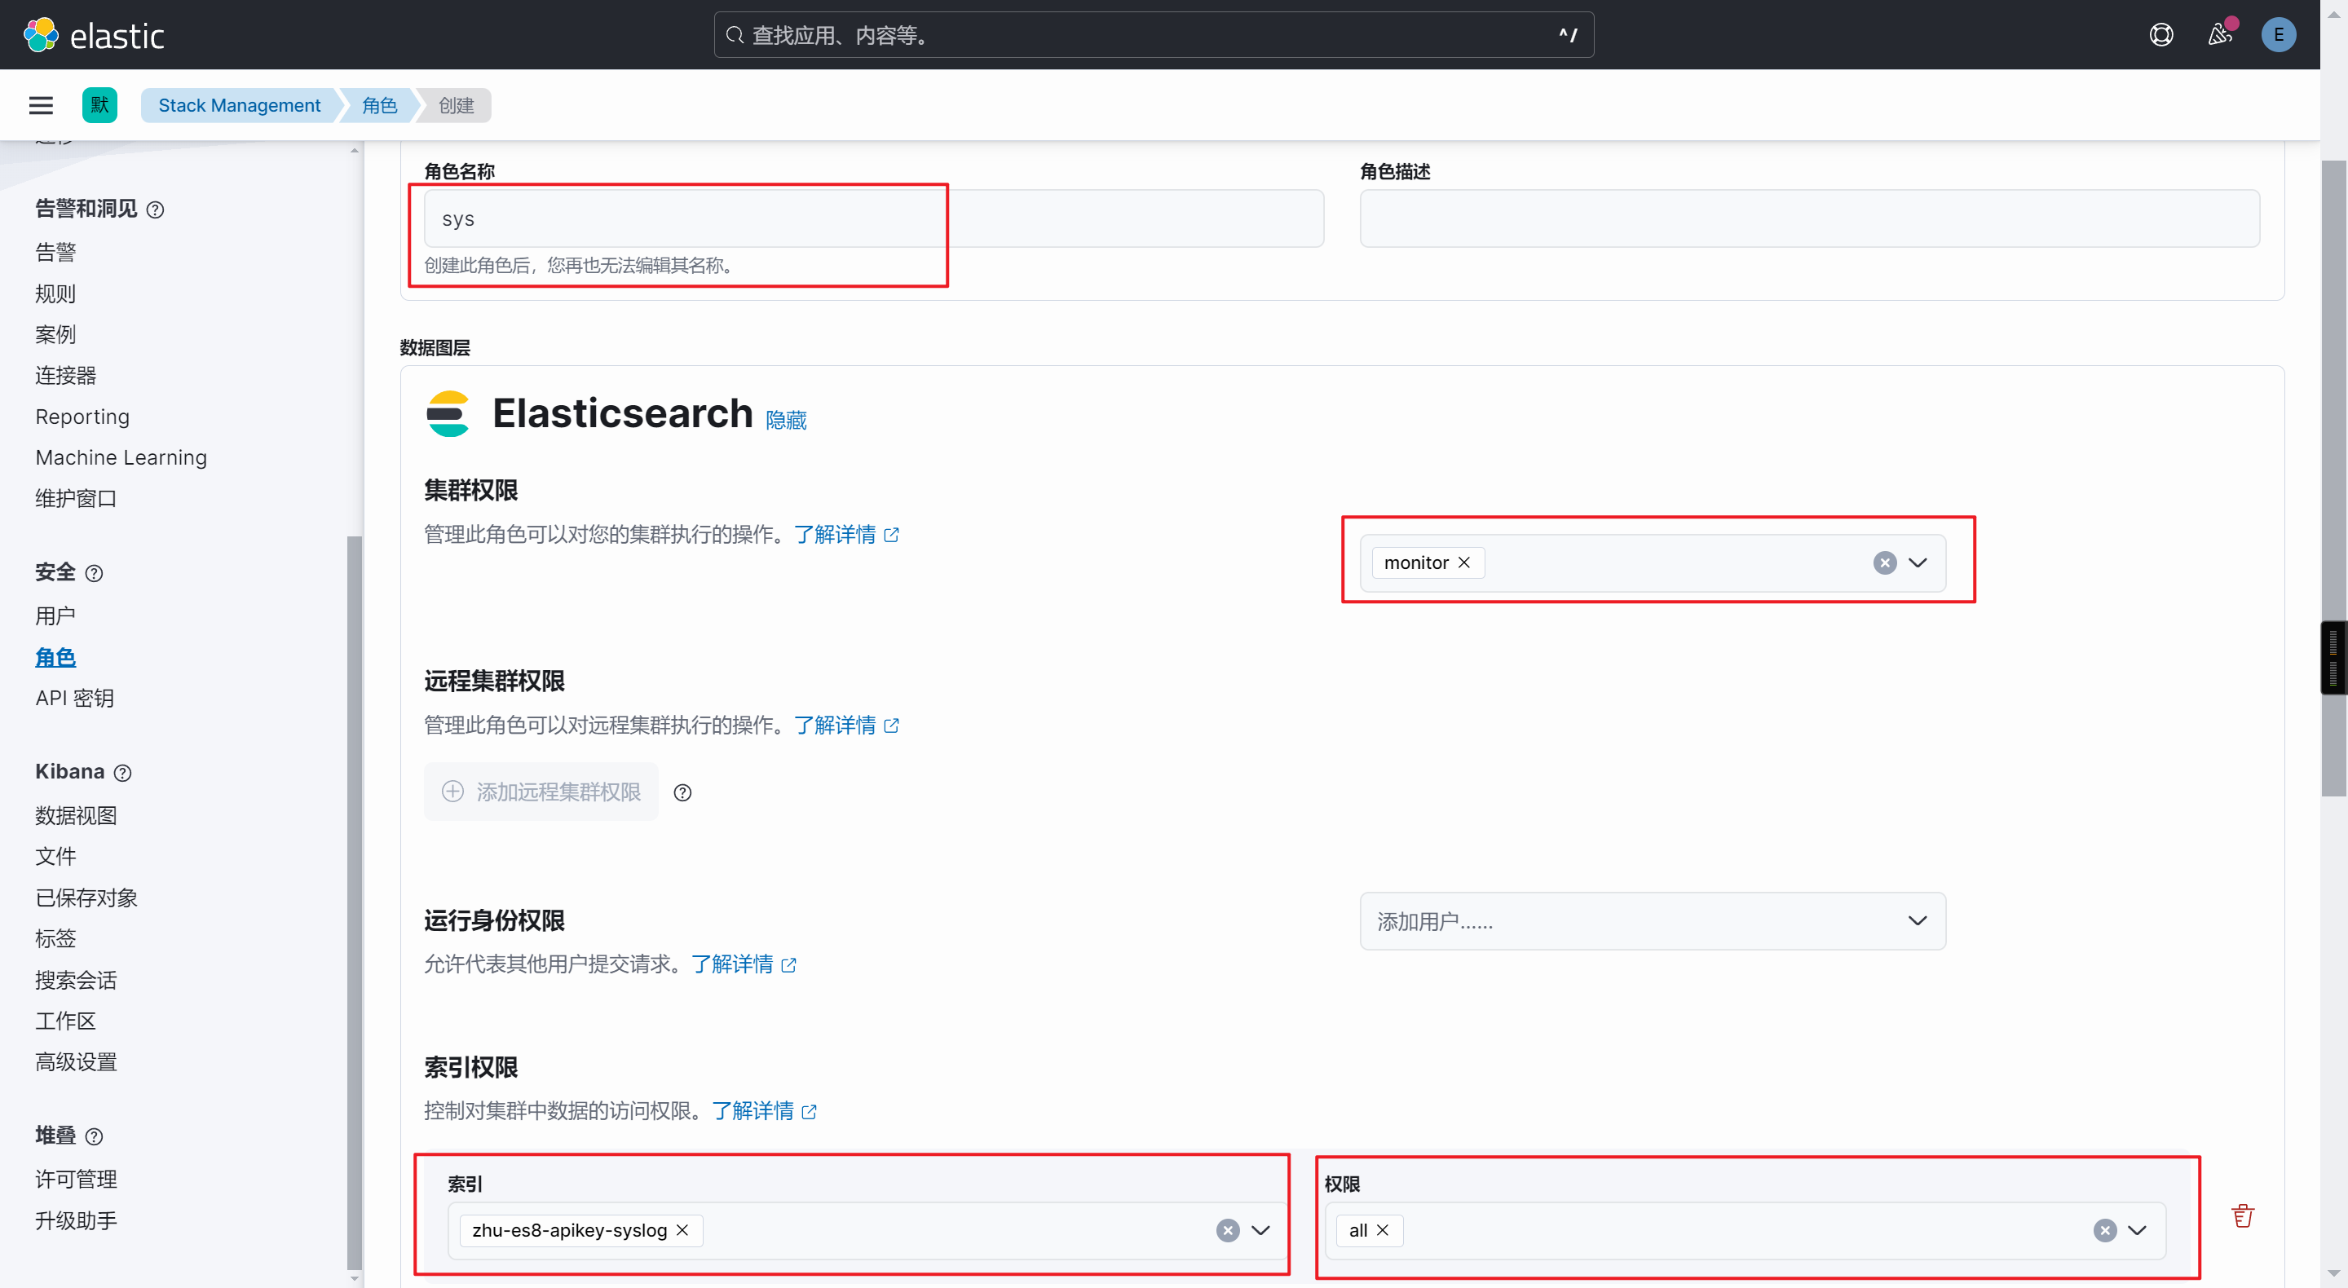Viewport: 2348px width, 1288px height.
Task: Click the 角色描述 input field
Action: pyautogui.click(x=1809, y=218)
